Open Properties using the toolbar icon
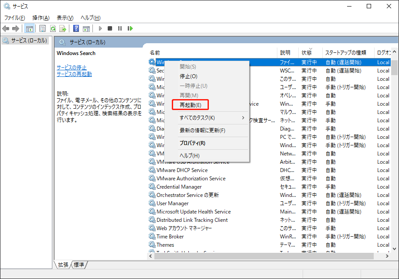399x279 pixels. click(42, 28)
